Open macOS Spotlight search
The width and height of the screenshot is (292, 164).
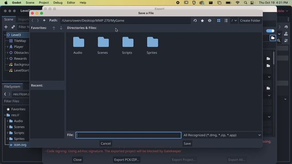coord(245,3)
